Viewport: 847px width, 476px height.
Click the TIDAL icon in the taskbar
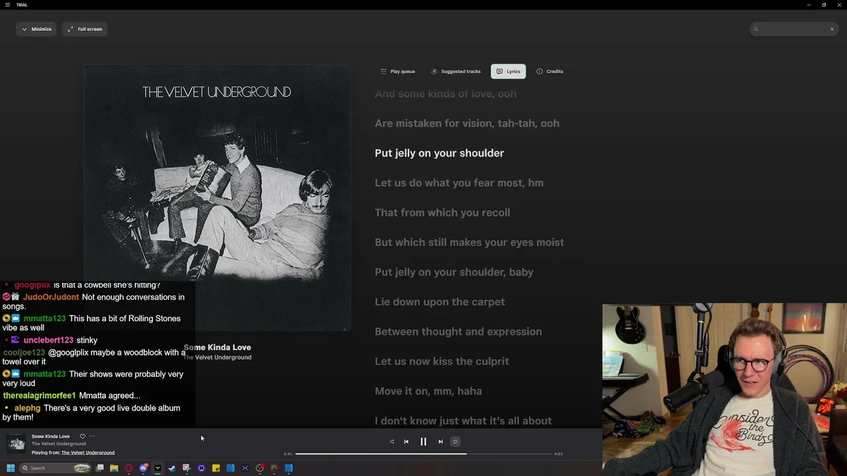pyautogui.click(x=157, y=468)
